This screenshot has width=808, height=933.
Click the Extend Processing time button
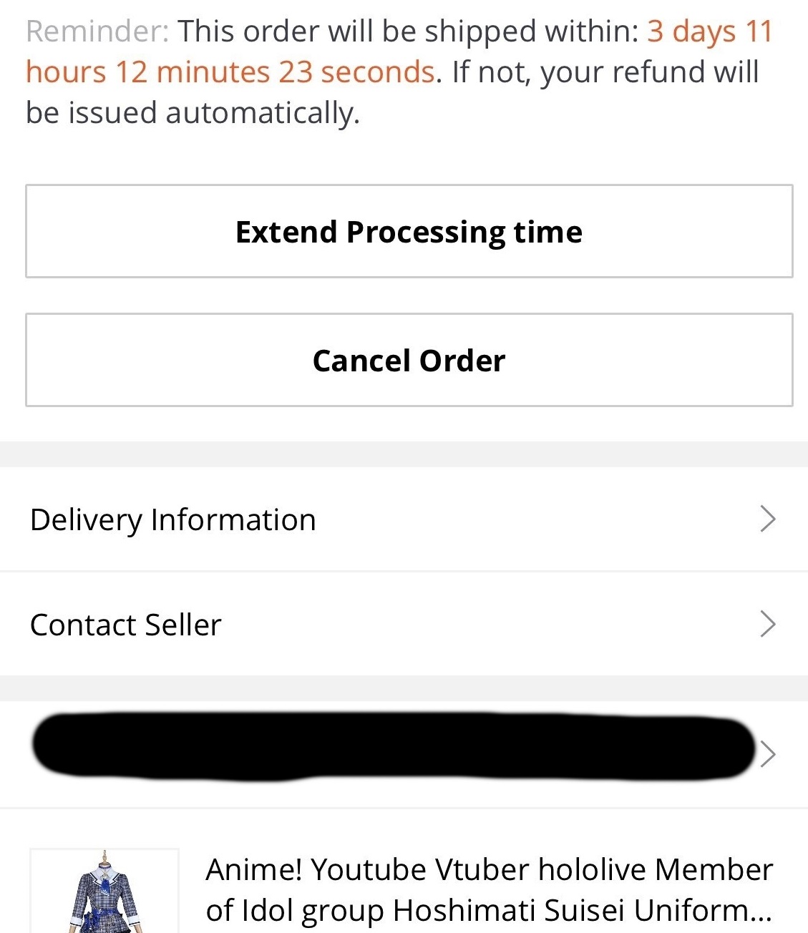click(409, 231)
